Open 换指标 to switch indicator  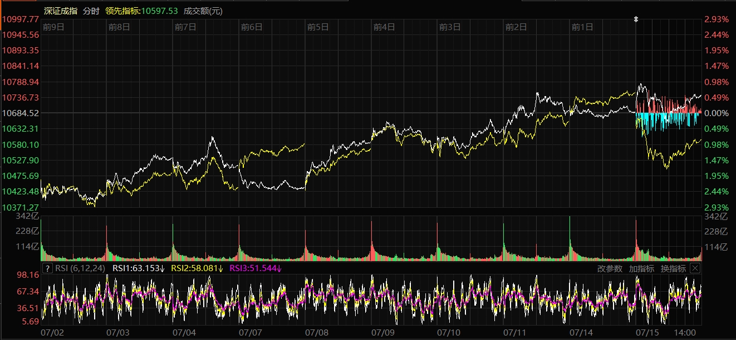click(673, 269)
